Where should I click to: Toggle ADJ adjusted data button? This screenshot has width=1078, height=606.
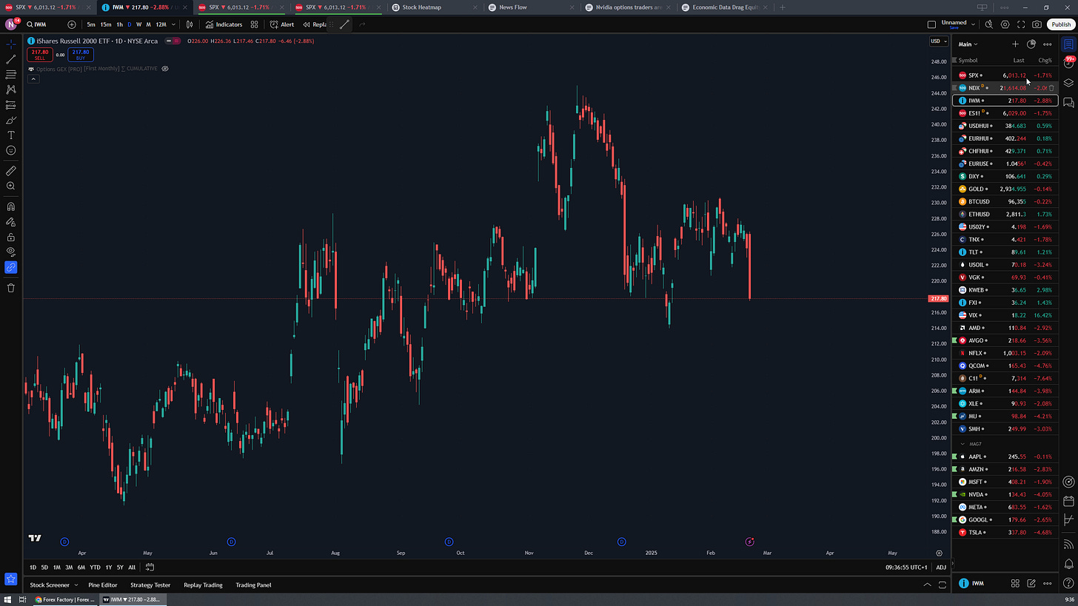(940, 568)
